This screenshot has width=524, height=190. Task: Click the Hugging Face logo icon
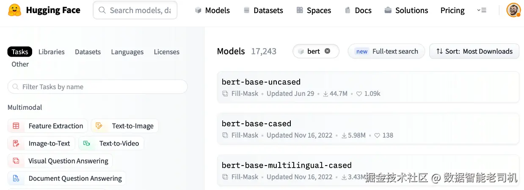(15, 11)
